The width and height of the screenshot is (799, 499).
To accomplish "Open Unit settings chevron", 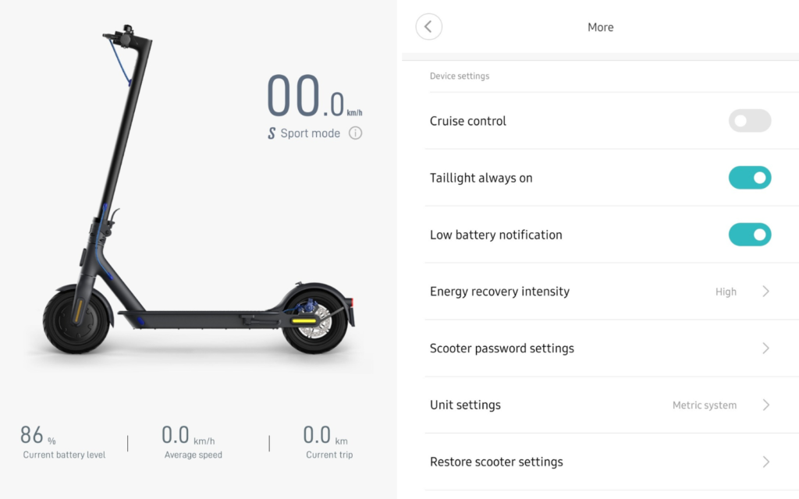I will 765,405.
